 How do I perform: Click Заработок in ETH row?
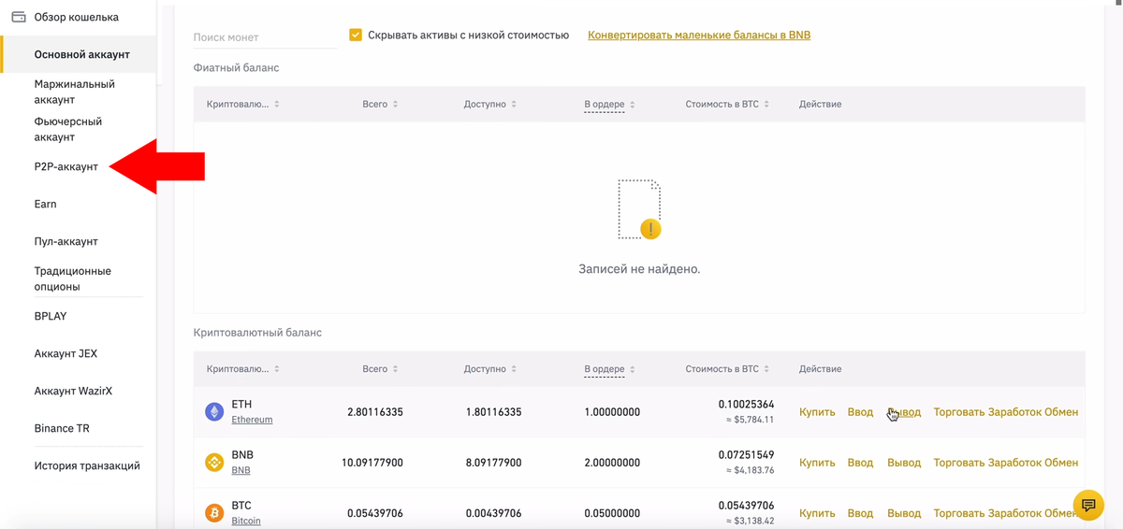(1014, 412)
